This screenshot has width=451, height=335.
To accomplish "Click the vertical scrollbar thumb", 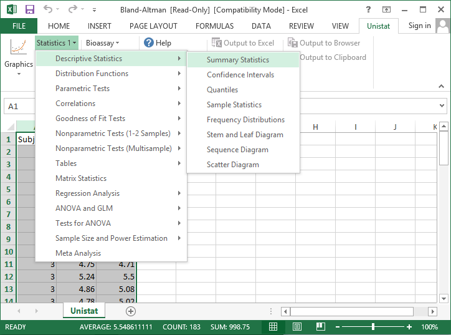I will [x=444, y=148].
